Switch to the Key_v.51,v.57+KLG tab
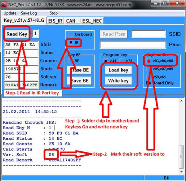Viewport: 186px width, 181px height. click(24, 20)
